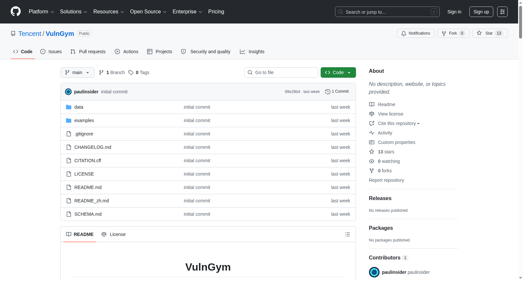Image resolution: width=523 pixels, height=281 pixels.
Task: Open the Packages heading link
Action: pos(381,228)
